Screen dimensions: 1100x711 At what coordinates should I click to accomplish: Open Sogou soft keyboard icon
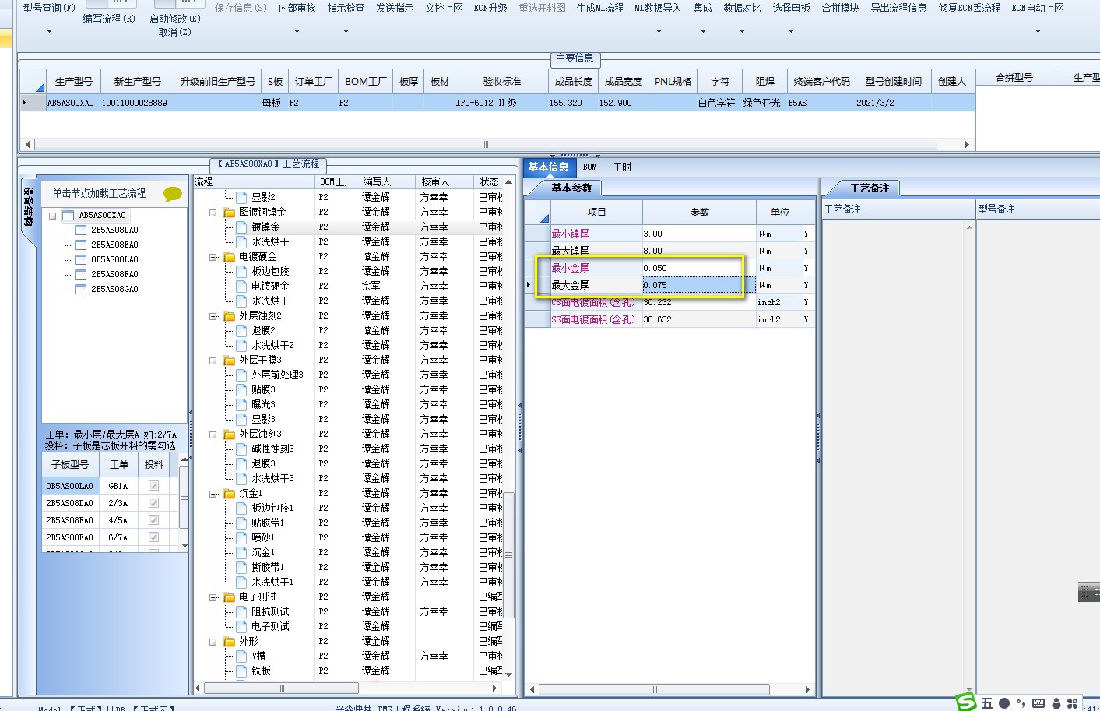1038,703
